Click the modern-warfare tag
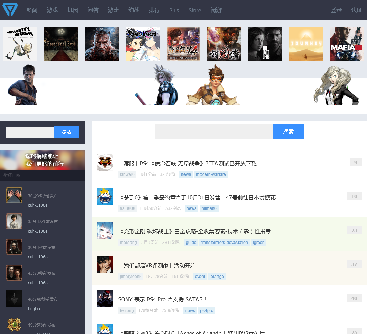 (211, 174)
